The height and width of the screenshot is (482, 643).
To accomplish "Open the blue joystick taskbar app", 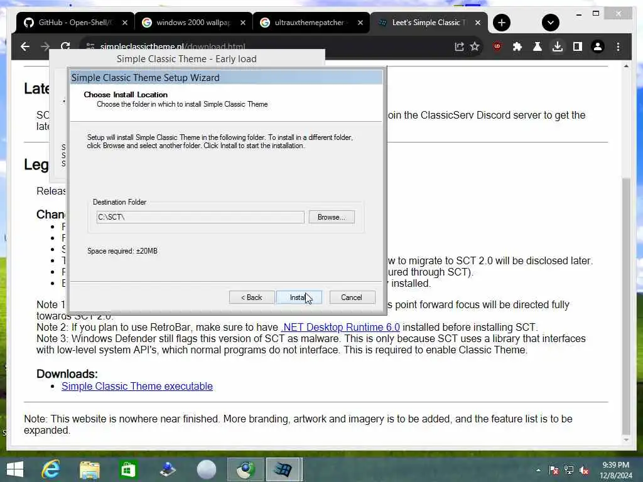I will tap(167, 469).
